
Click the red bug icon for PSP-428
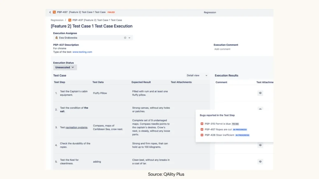[202, 135]
